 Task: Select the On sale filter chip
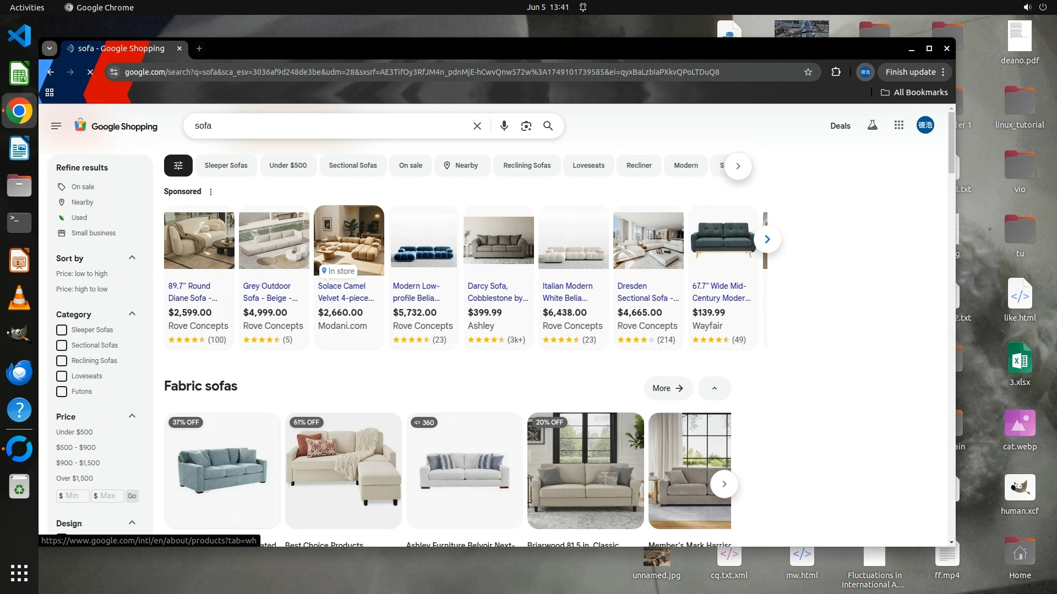(x=411, y=166)
